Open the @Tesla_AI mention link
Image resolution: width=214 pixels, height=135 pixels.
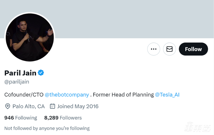[167, 95]
